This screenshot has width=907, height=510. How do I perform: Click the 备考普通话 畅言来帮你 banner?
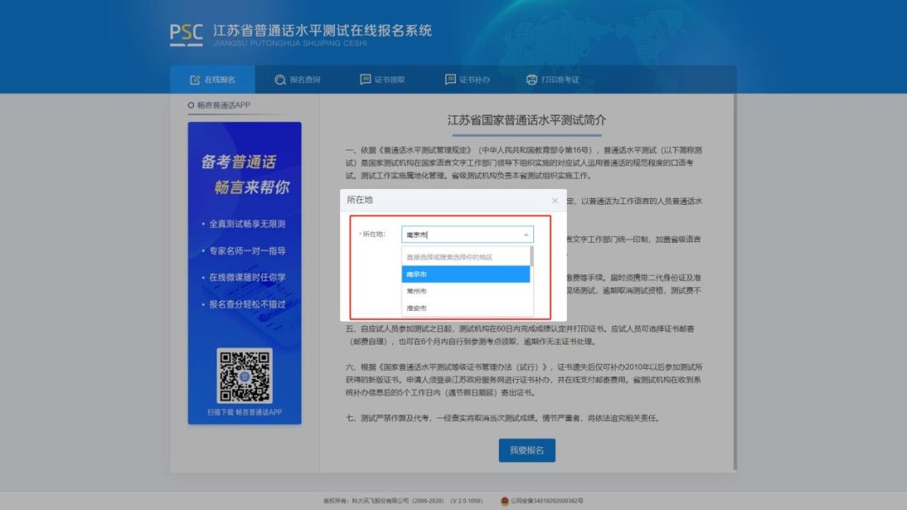coord(244,273)
